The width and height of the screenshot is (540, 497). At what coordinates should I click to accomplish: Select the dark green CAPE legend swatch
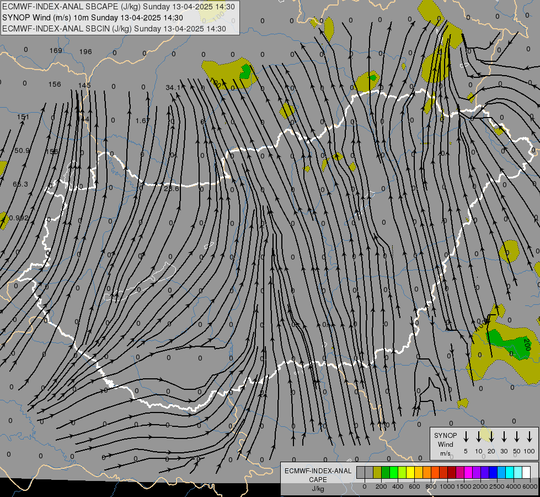coord(386,472)
